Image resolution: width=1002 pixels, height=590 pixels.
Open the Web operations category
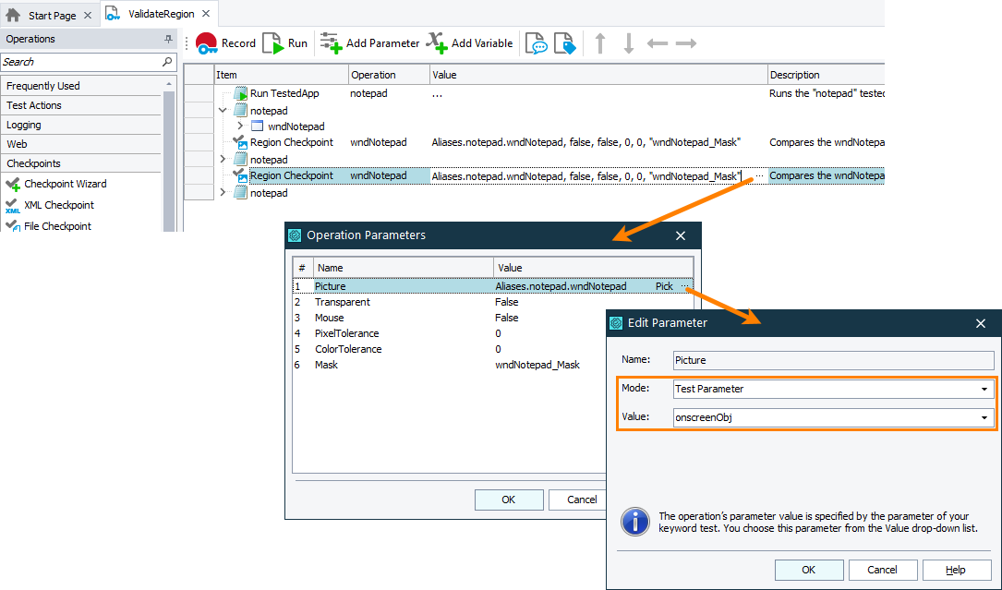point(17,144)
